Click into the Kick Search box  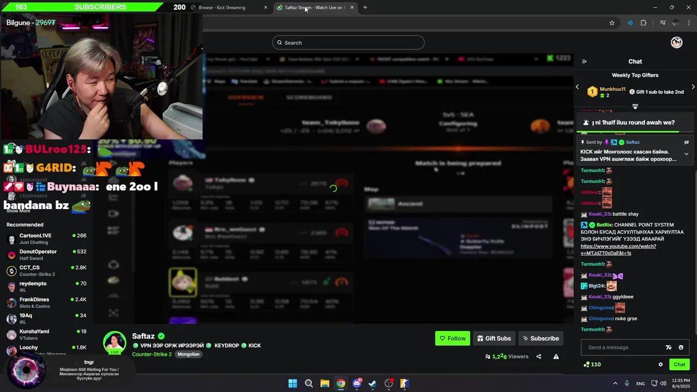(x=348, y=42)
